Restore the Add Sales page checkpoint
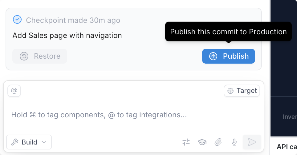The image size is (297, 155). 40,56
